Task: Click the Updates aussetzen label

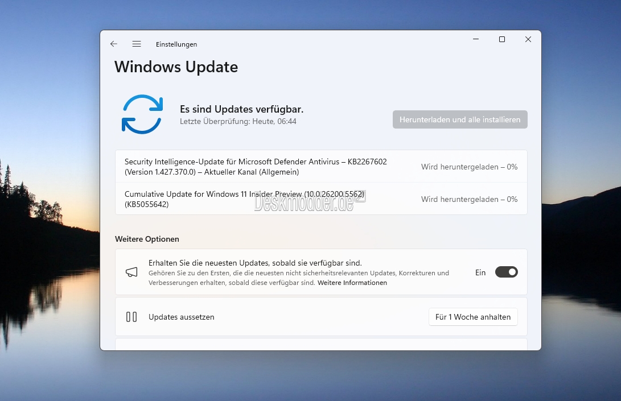Action: (182, 317)
